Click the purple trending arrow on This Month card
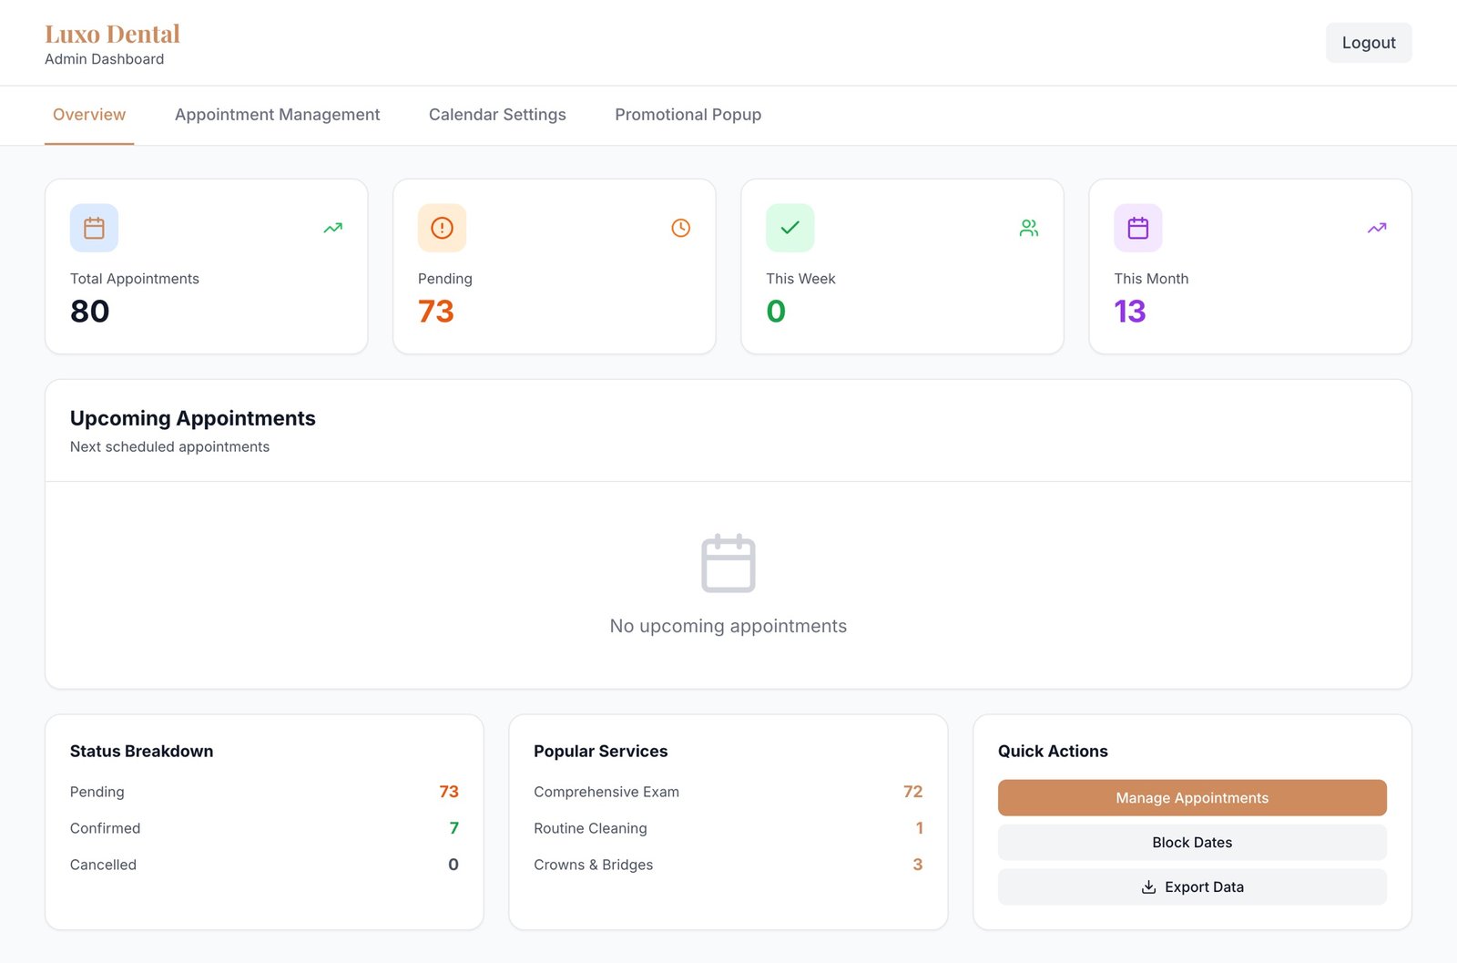Viewport: 1457px width, 963px height. (1376, 228)
